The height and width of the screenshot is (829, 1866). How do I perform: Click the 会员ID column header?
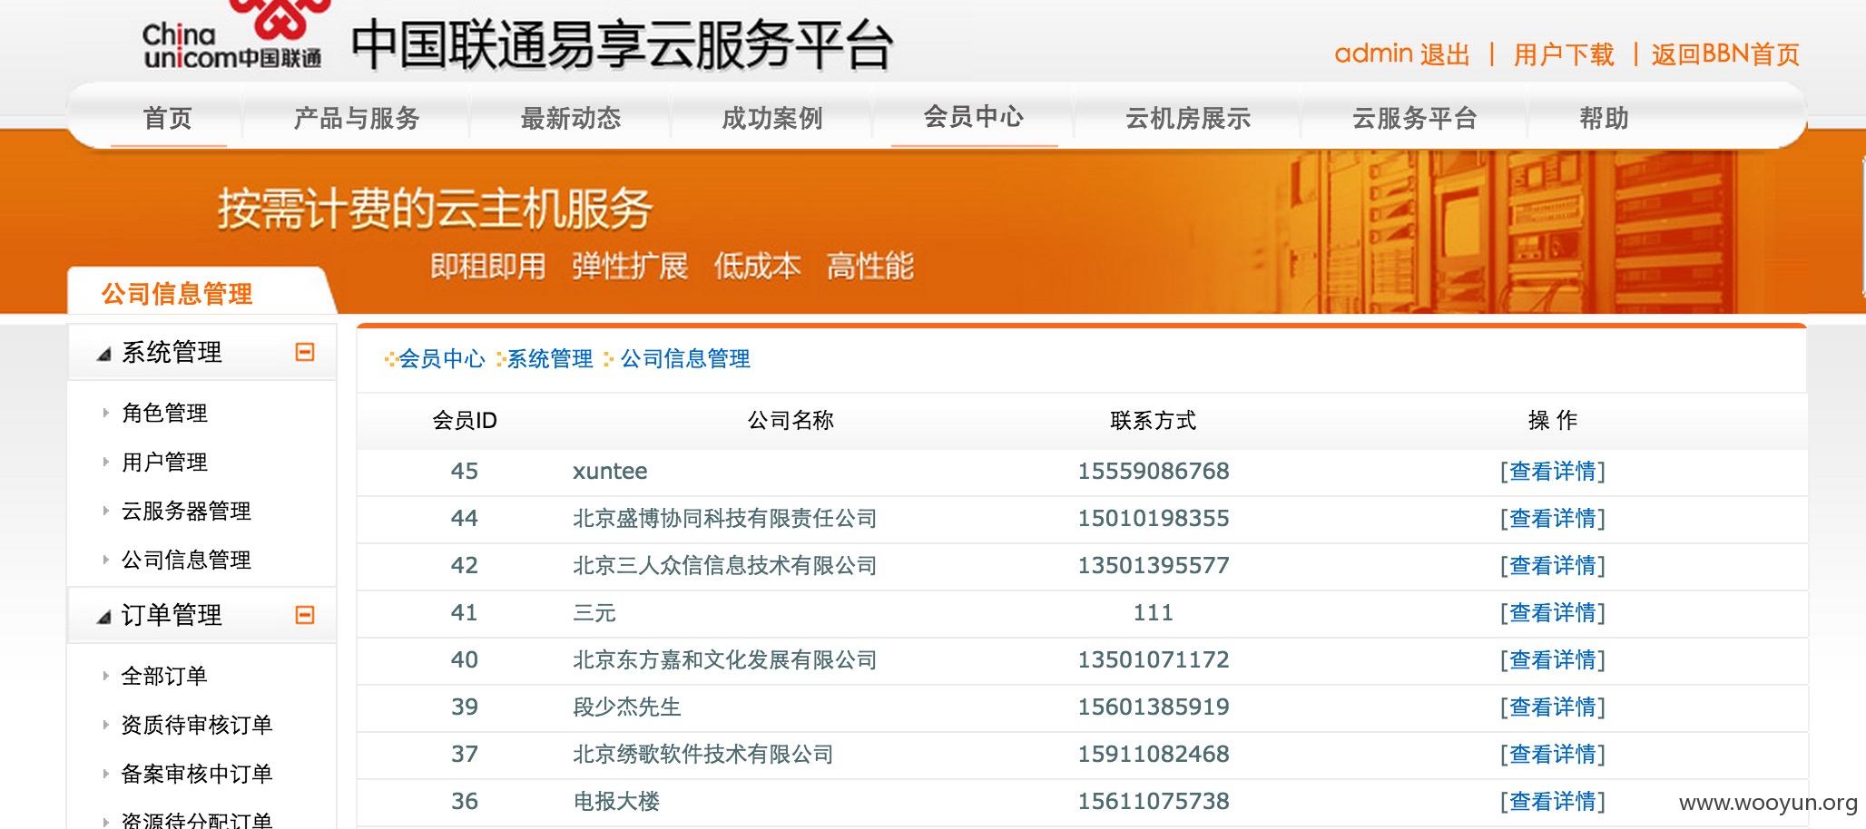coord(465,421)
